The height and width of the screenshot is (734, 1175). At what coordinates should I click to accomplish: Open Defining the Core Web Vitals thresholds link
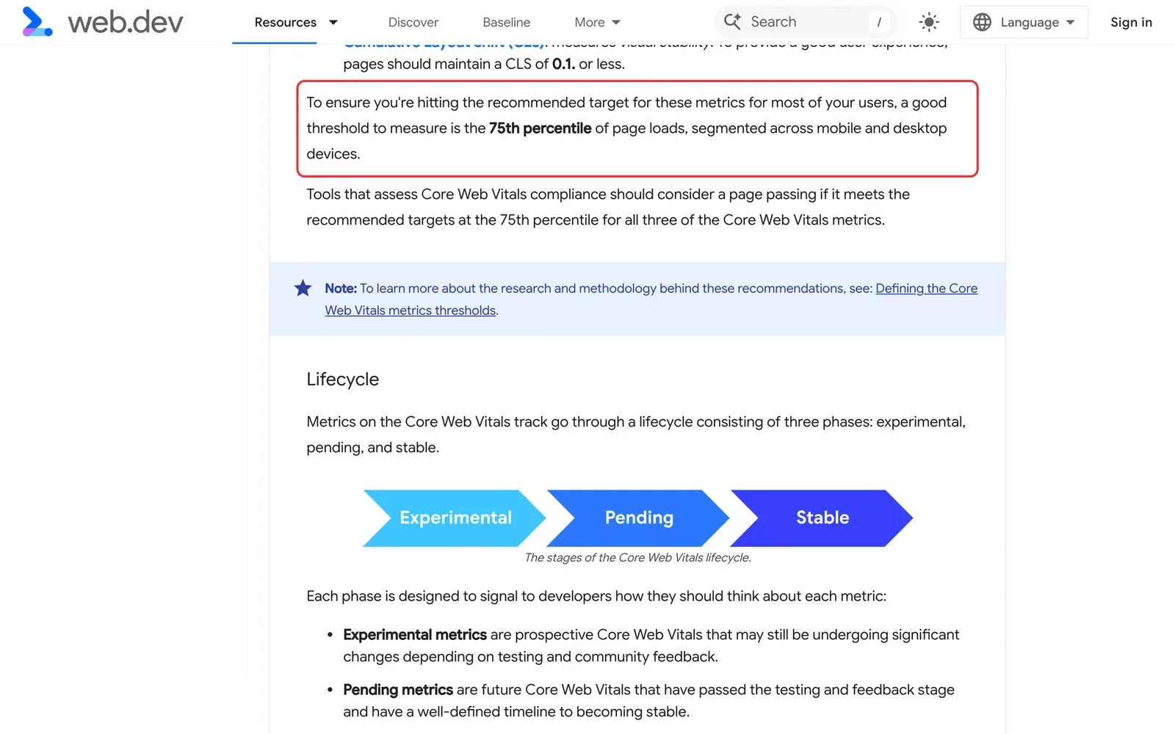[x=651, y=299]
